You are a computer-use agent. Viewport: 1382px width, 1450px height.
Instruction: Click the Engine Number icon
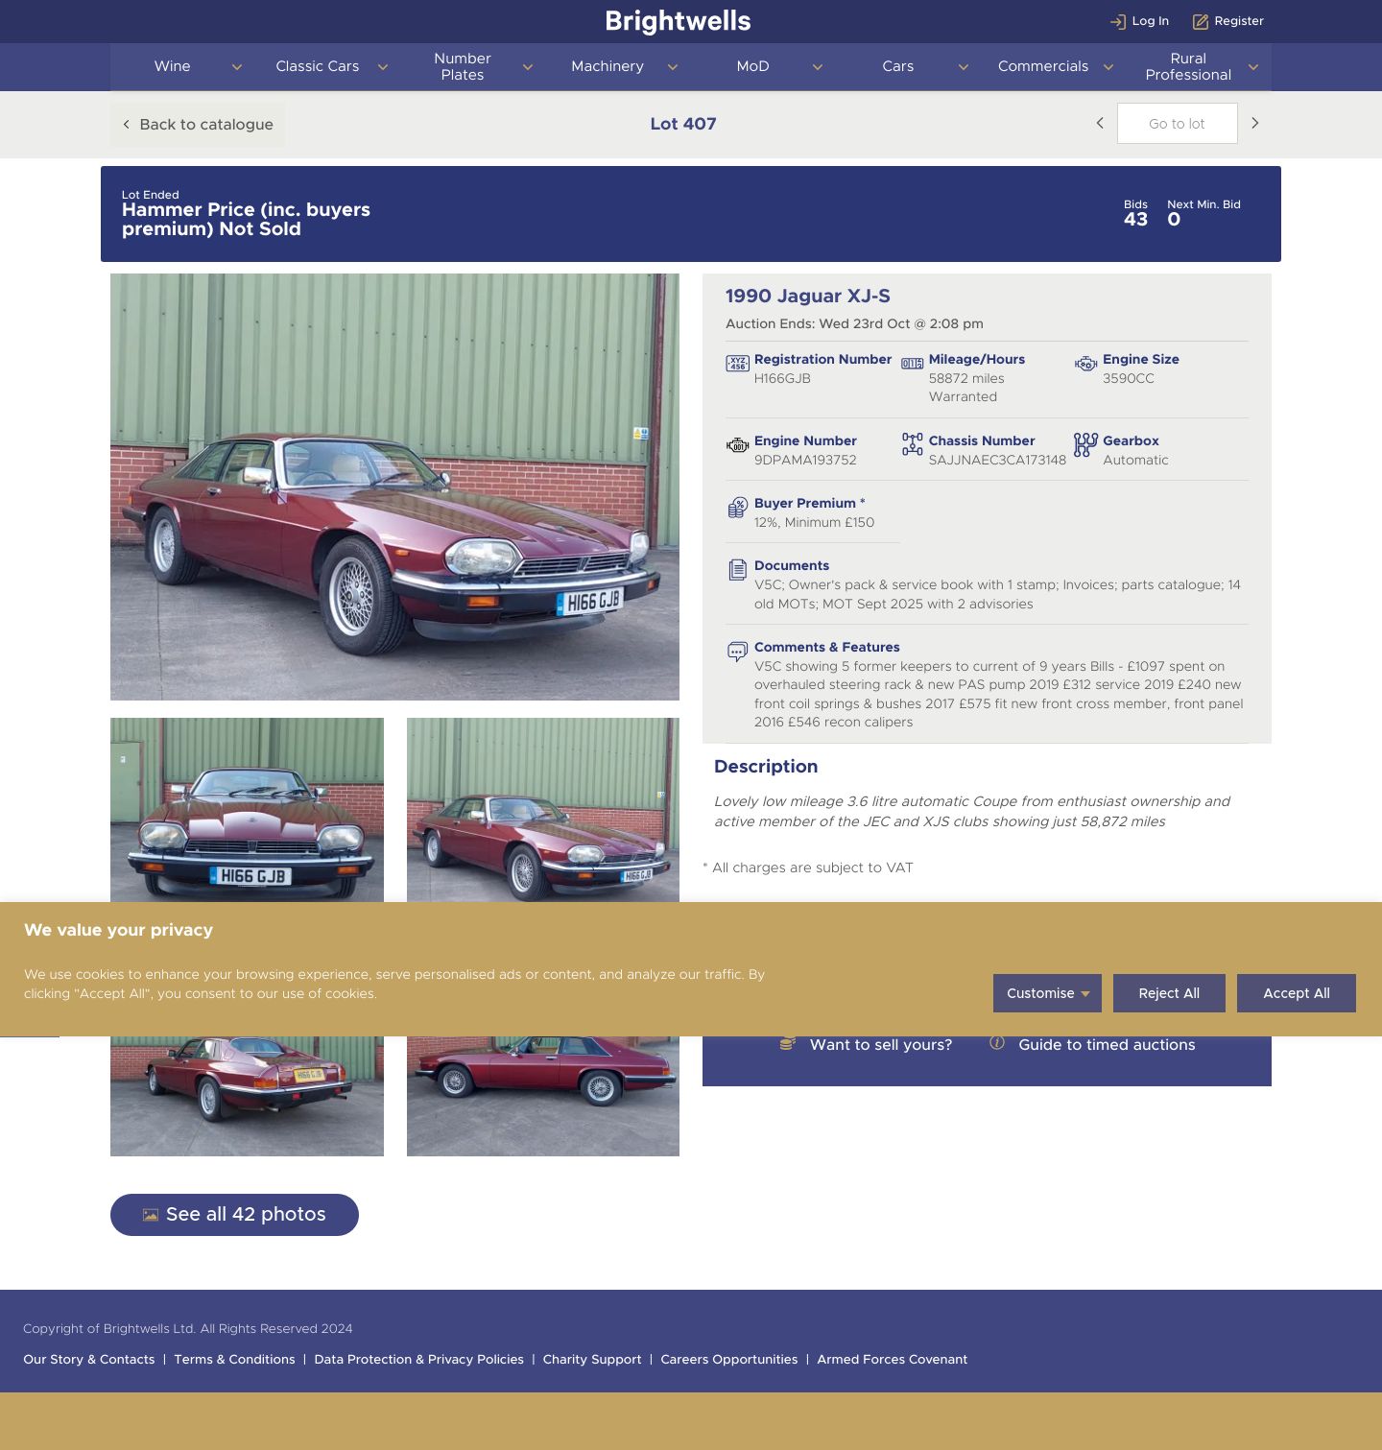point(737,445)
